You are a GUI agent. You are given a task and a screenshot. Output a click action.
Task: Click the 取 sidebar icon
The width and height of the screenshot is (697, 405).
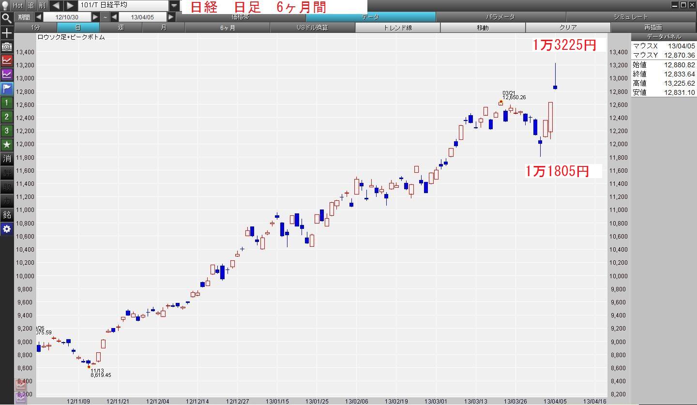[x=7, y=187]
